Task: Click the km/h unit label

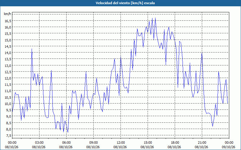Action: coord(8,14)
